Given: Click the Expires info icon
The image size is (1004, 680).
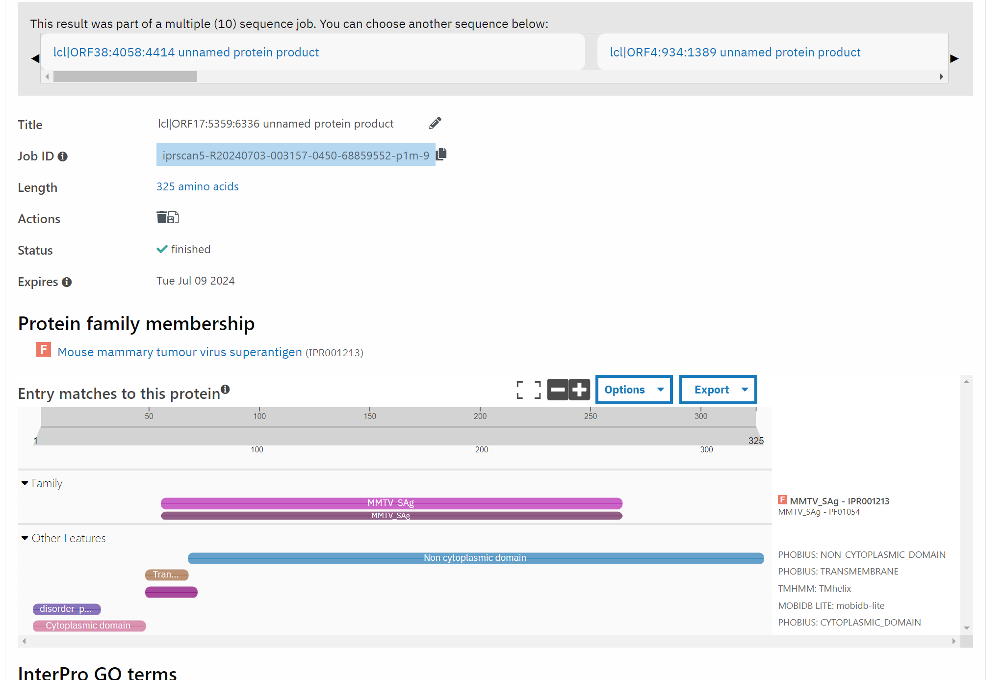Looking at the screenshot, I should click(67, 282).
